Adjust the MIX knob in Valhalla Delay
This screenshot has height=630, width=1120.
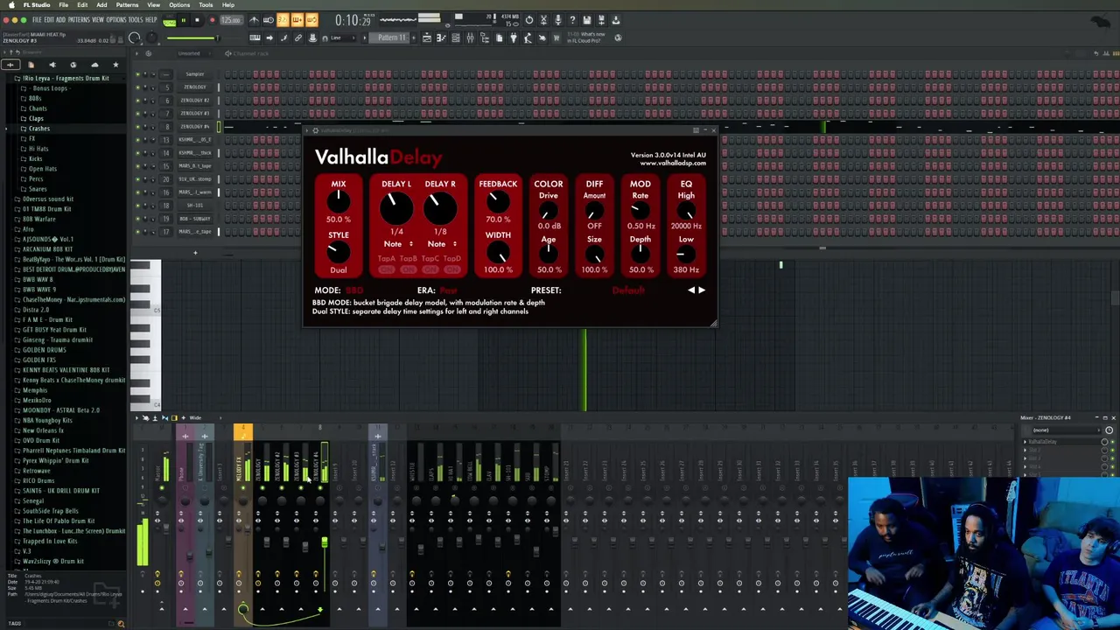click(339, 202)
